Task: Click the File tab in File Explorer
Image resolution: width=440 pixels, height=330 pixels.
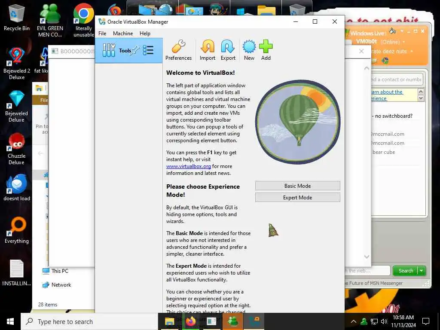Action: (x=44, y=100)
